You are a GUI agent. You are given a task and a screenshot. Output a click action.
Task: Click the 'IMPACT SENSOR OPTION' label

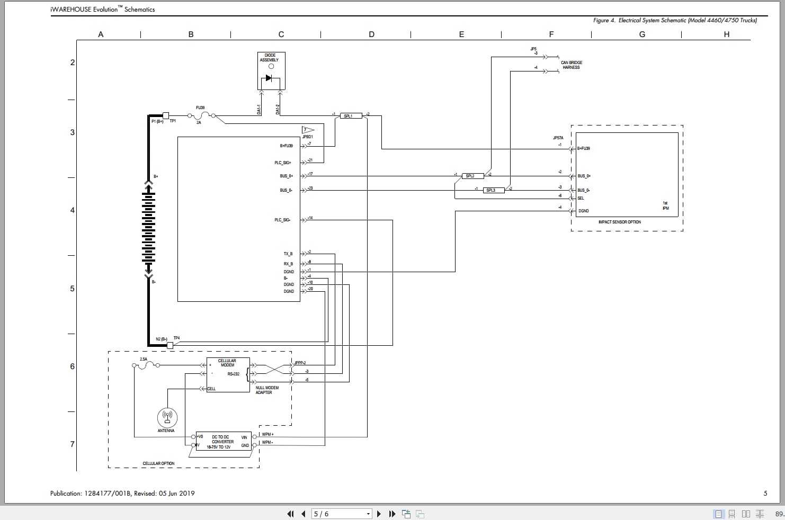619,222
